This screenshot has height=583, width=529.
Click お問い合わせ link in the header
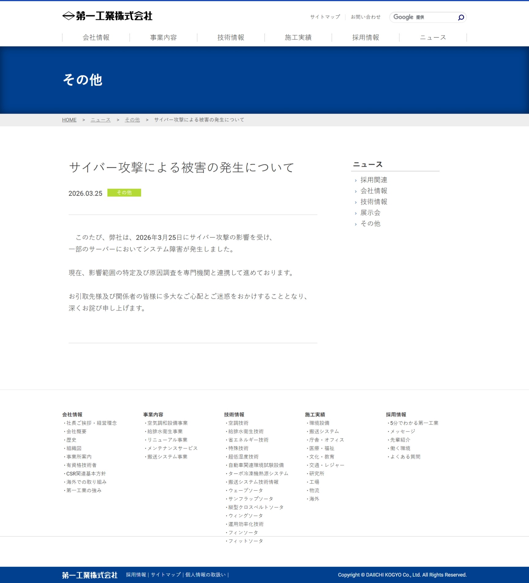tap(366, 17)
